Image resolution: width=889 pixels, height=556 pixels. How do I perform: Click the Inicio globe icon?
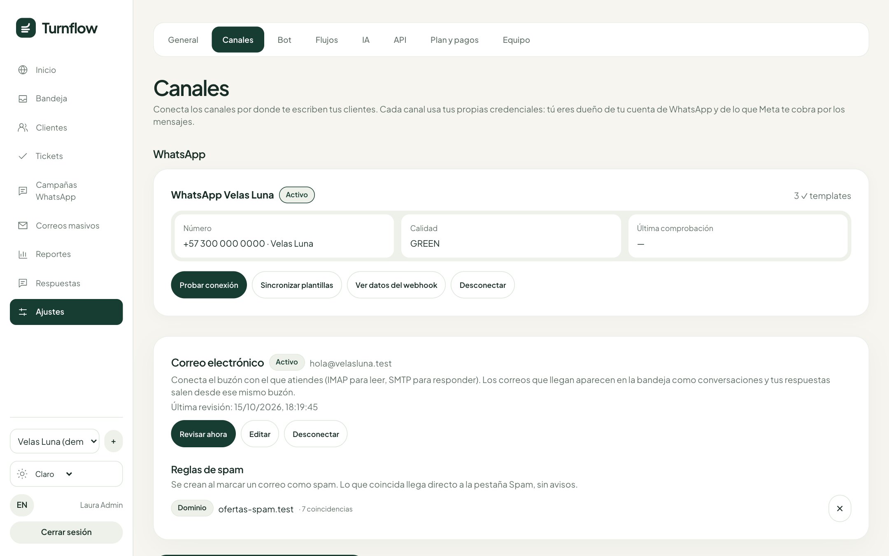pyautogui.click(x=23, y=70)
